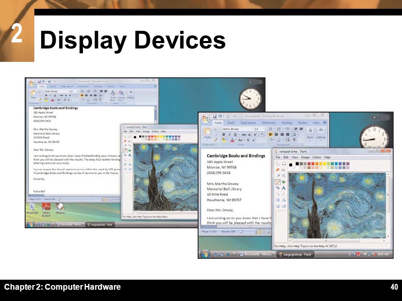402x301 pixels.
Task: Select the Text tool (A) in right screenshot's Paint
Action: pyautogui.click(x=283, y=188)
